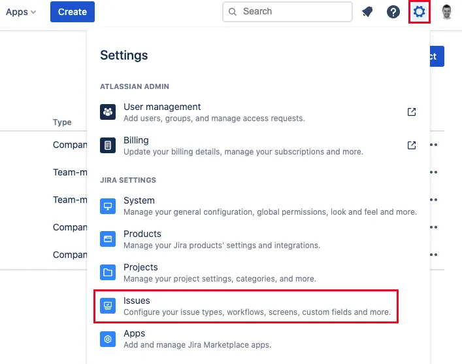Viewport: 462px width, 364px height.
Task: Open Billing settings entry
Action: click(x=258, y=145)
